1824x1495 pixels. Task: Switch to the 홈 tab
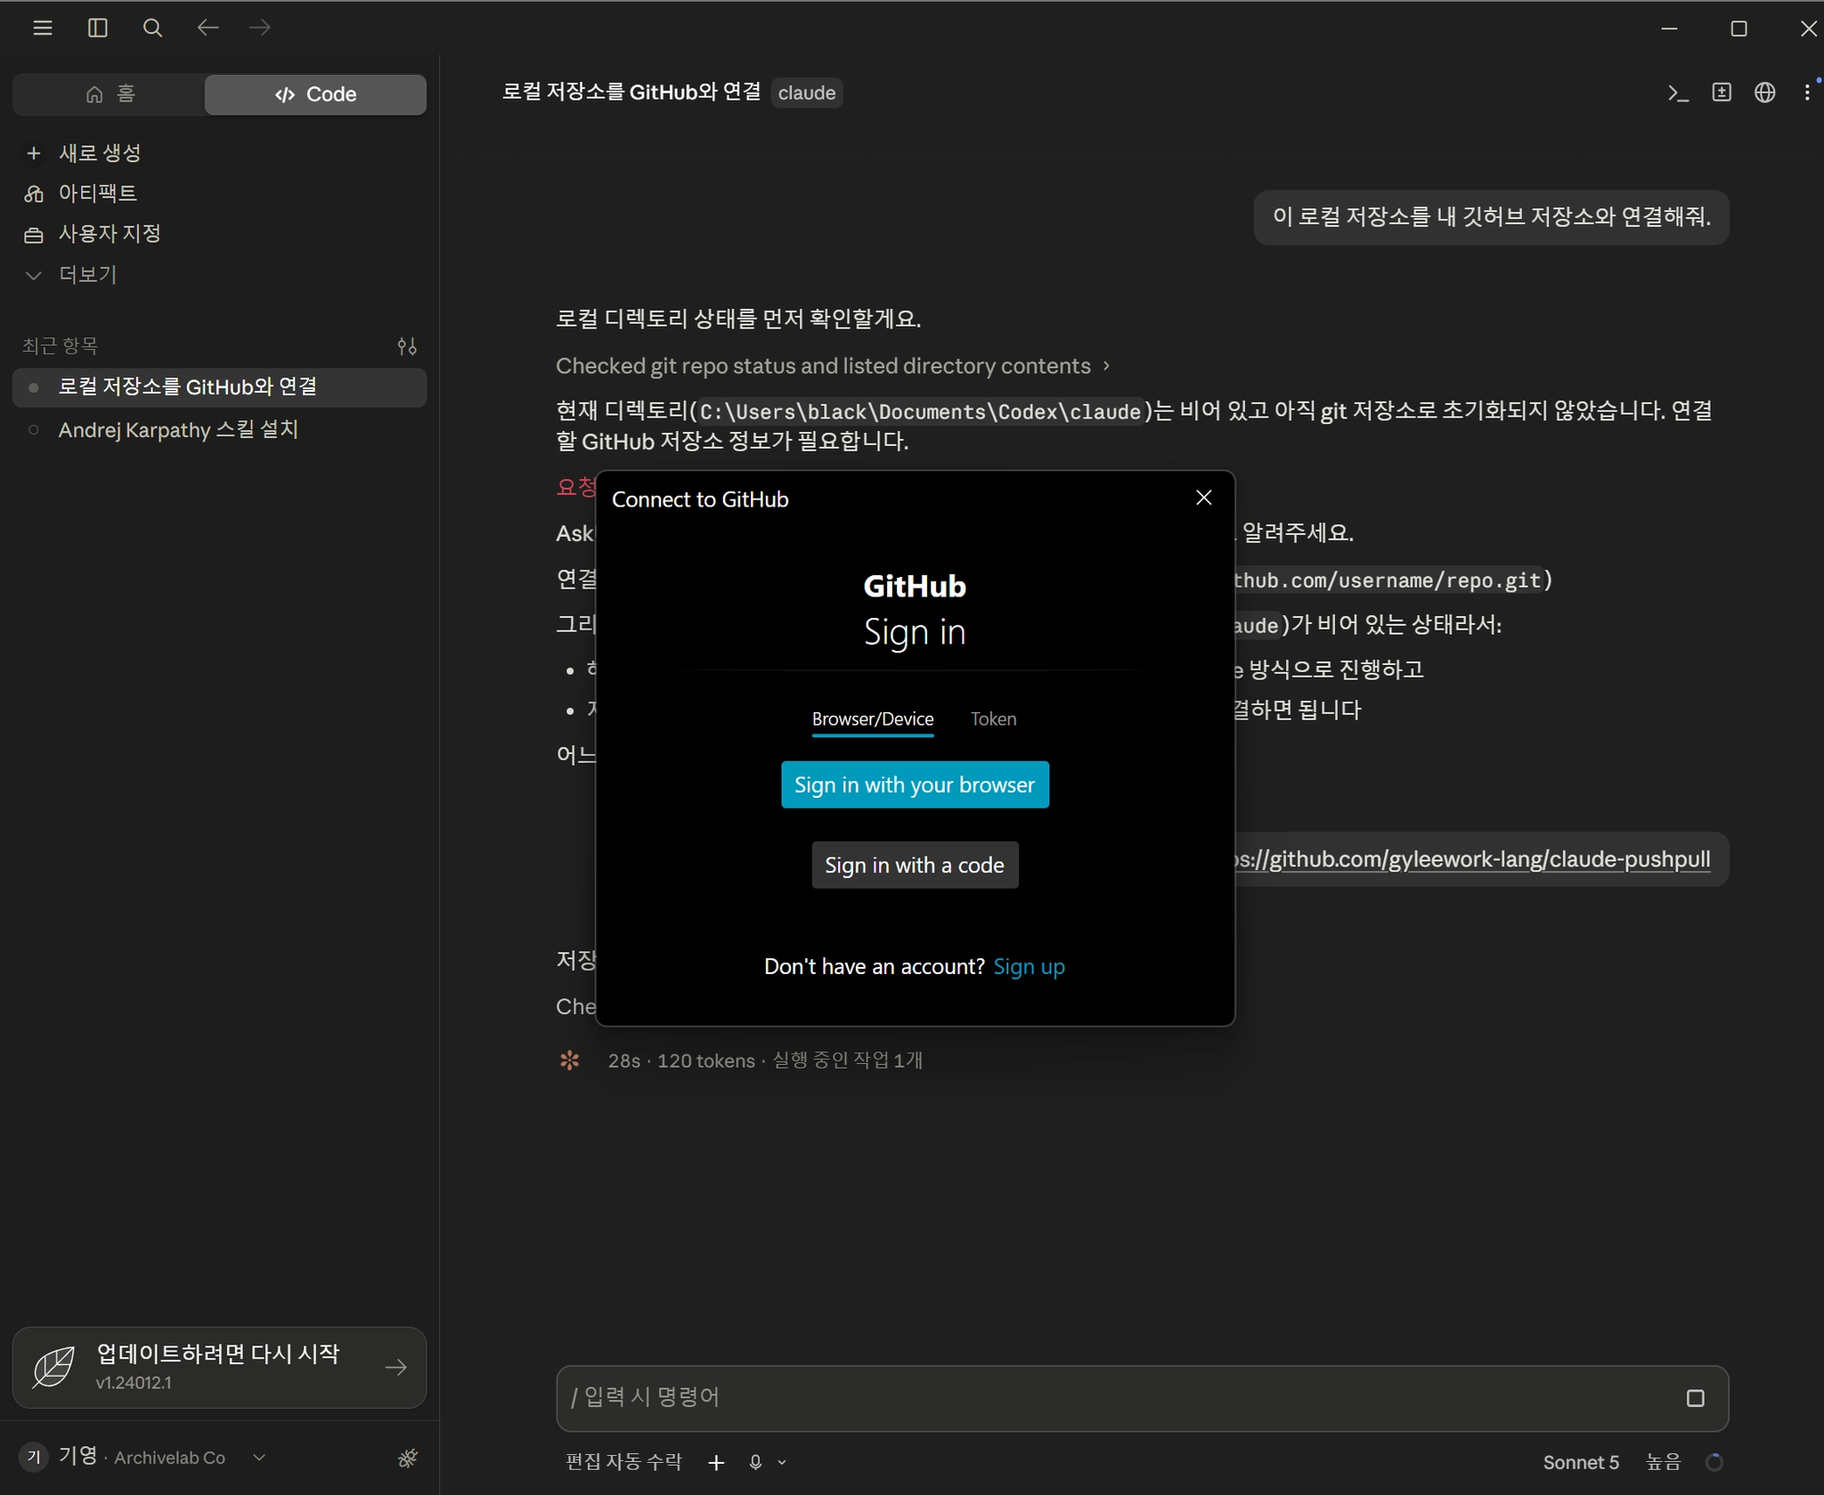pos(110,94)
